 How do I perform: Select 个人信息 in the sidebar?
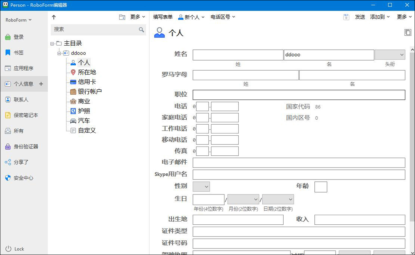[x=19, y=84]
